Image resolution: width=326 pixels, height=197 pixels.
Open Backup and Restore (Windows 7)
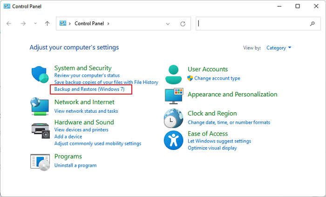point(89,89)
